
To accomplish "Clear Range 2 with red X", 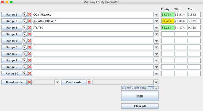I will point(30,21).
